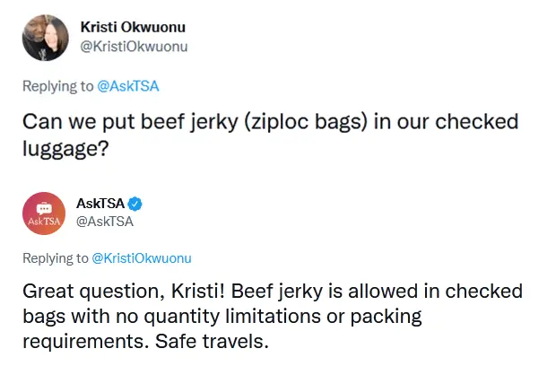Click the blue verified checkmark badge
Screen dimensions: 556x366
click(135, 204)
